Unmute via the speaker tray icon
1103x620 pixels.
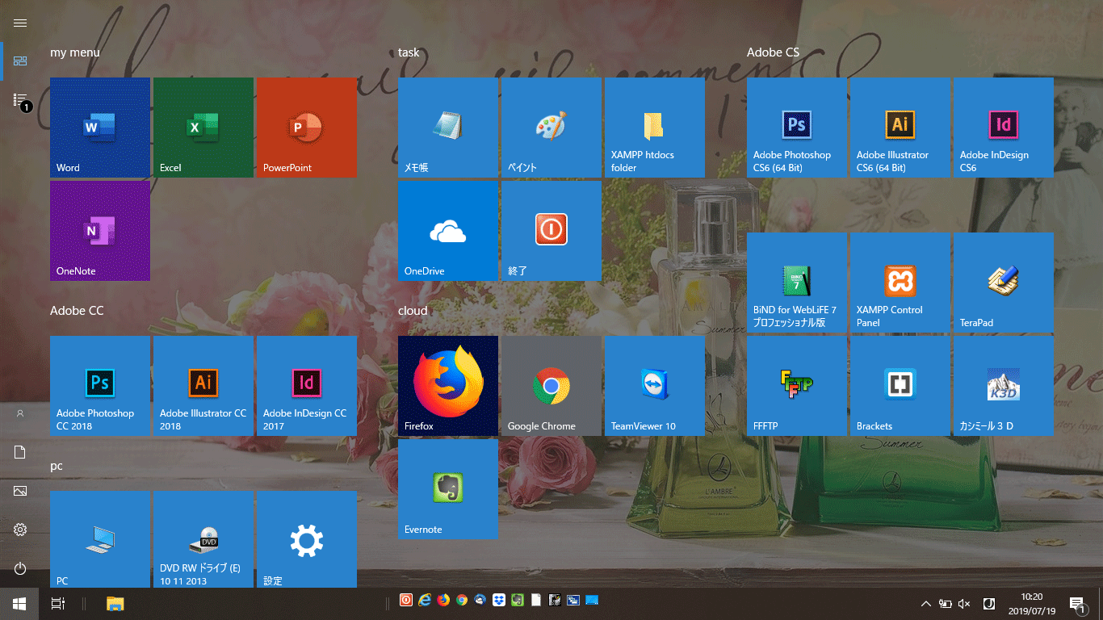click(964, 604)
